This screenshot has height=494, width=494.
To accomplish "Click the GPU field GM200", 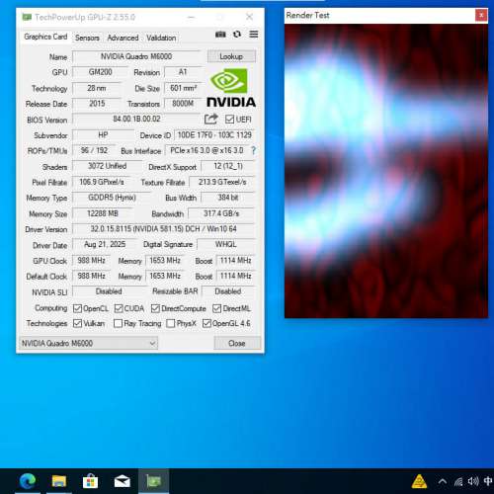I will tap(100, 72).
